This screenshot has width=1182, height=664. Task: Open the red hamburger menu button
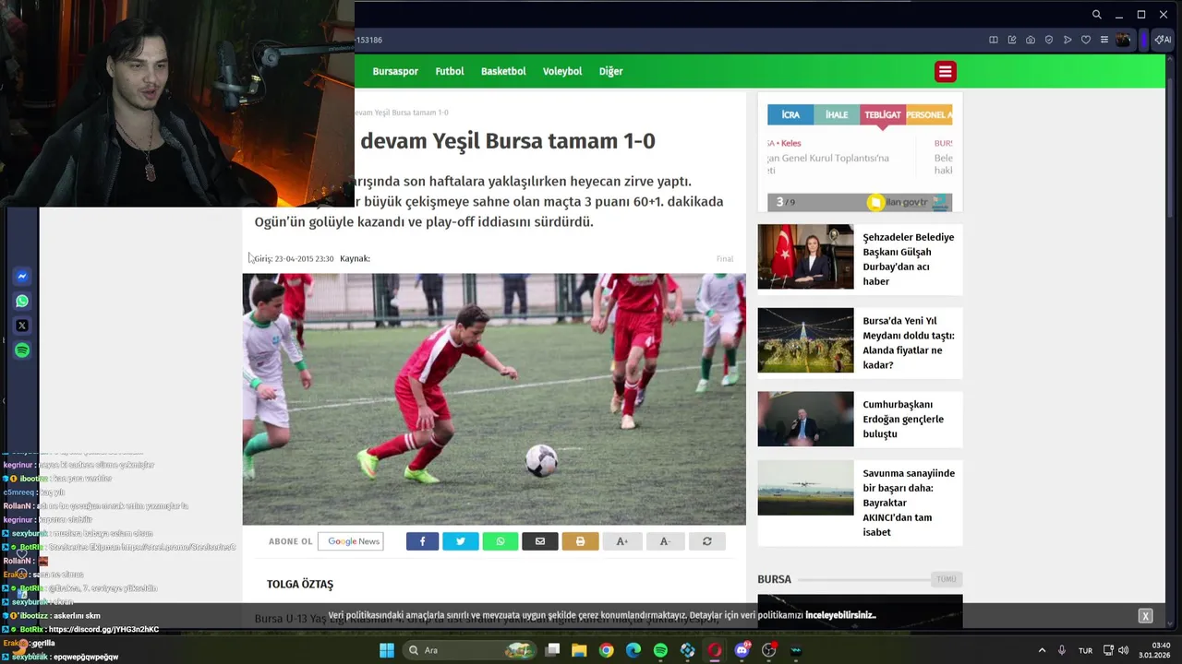pos(945,71)
